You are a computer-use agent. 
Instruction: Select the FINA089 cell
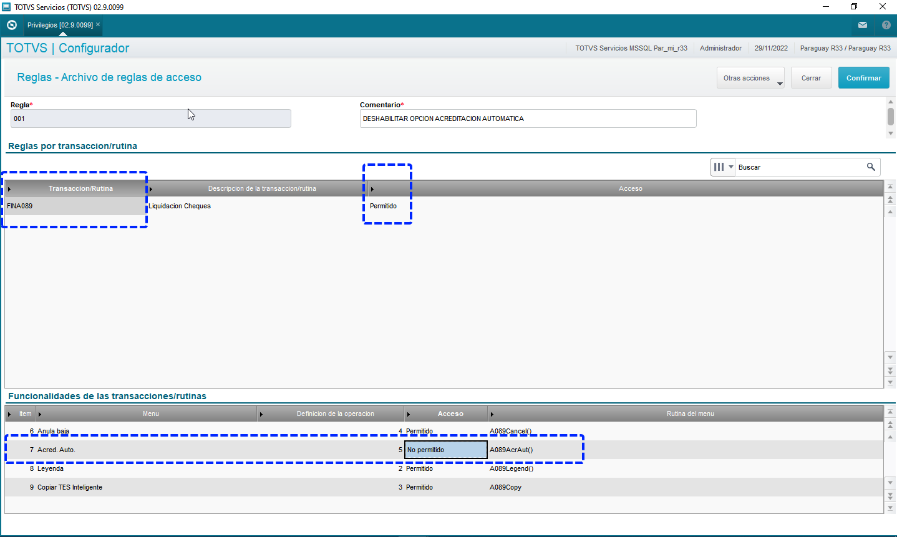click(76, 206)
